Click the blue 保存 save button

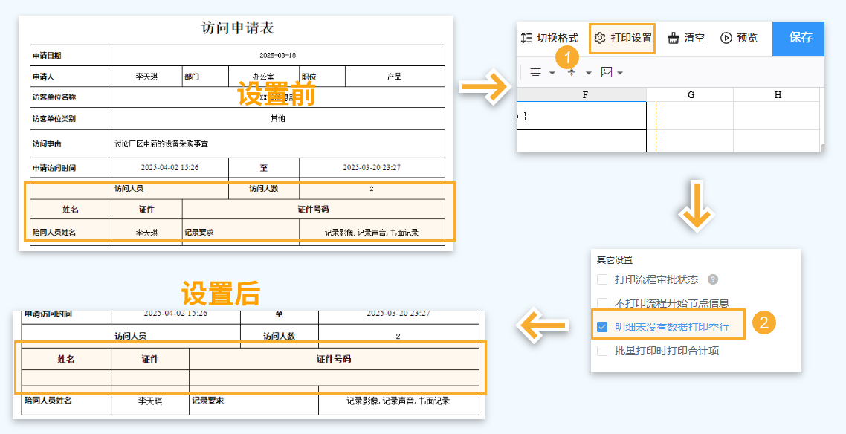[x=799, y=39]
